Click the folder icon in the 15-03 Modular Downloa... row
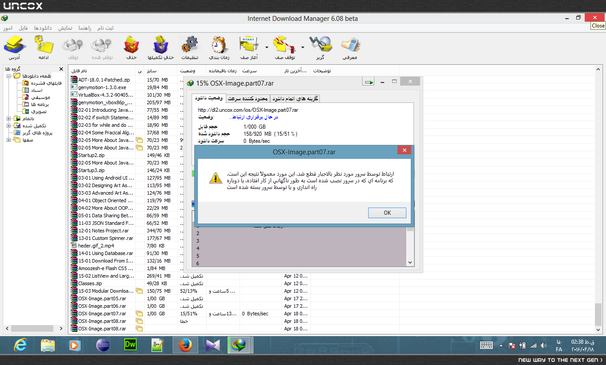Viewport: 606px width, 365px height. pyautogui.click(x=139, y=291)
